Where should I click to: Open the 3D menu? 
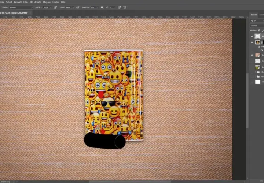point(31,2)
